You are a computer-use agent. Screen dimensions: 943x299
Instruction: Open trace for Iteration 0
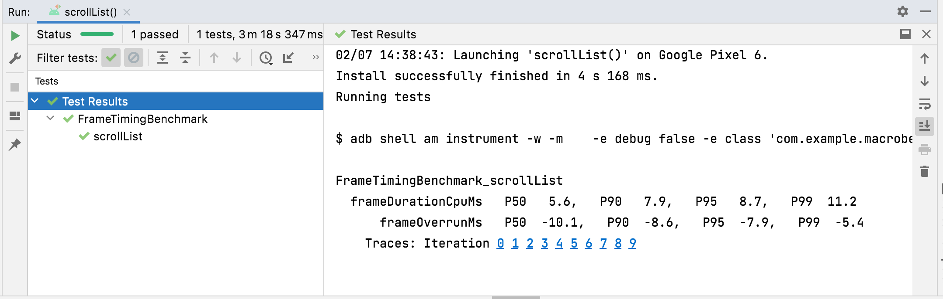pos(501,243)
